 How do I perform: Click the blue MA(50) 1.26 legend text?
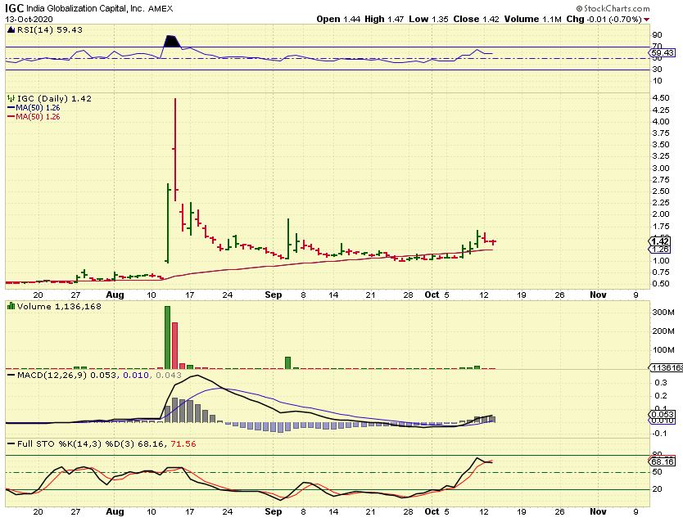click(x=38, y=107)
